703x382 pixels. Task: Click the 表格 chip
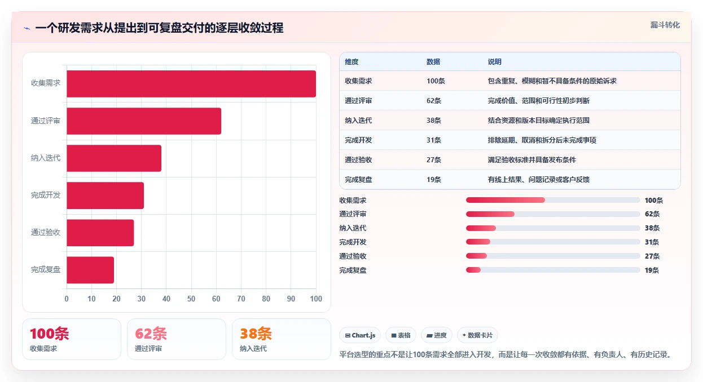pyautogui.click(x=401, y=335)
